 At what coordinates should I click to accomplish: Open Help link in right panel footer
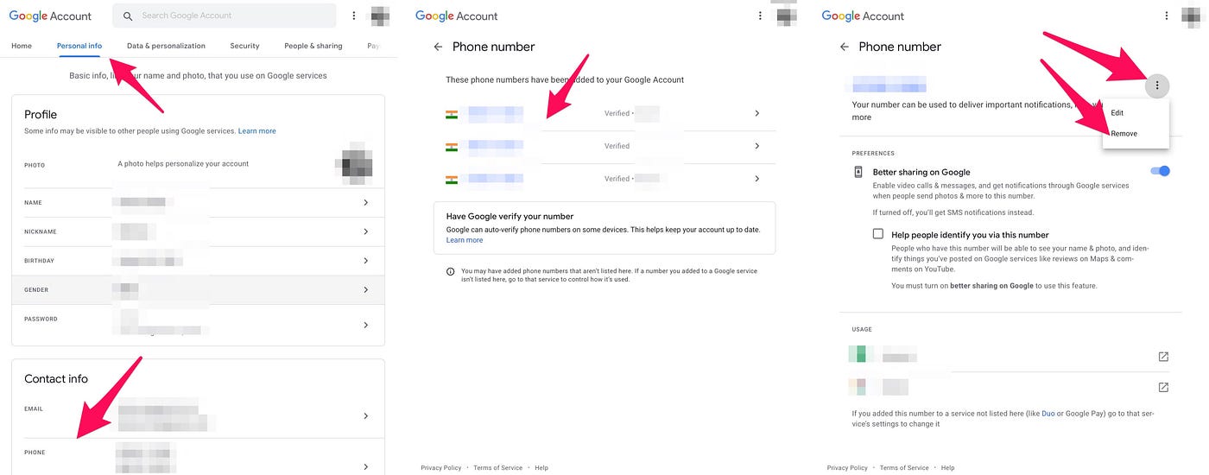pos(947,468)
